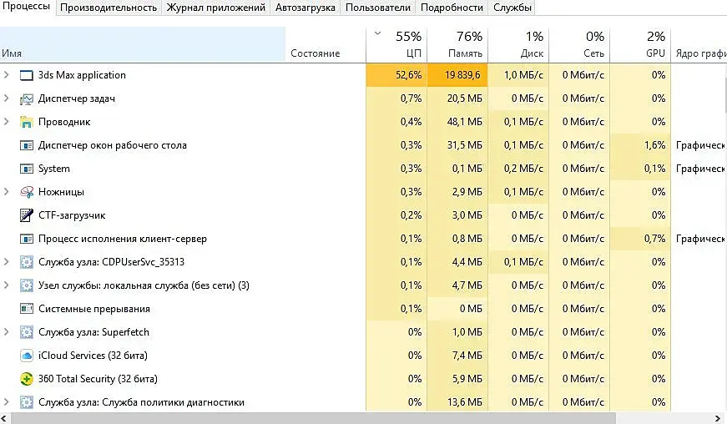Switch to the Автозагрузка tab
Viewport: 727px width, 424px height.
(x=305, y=8)
